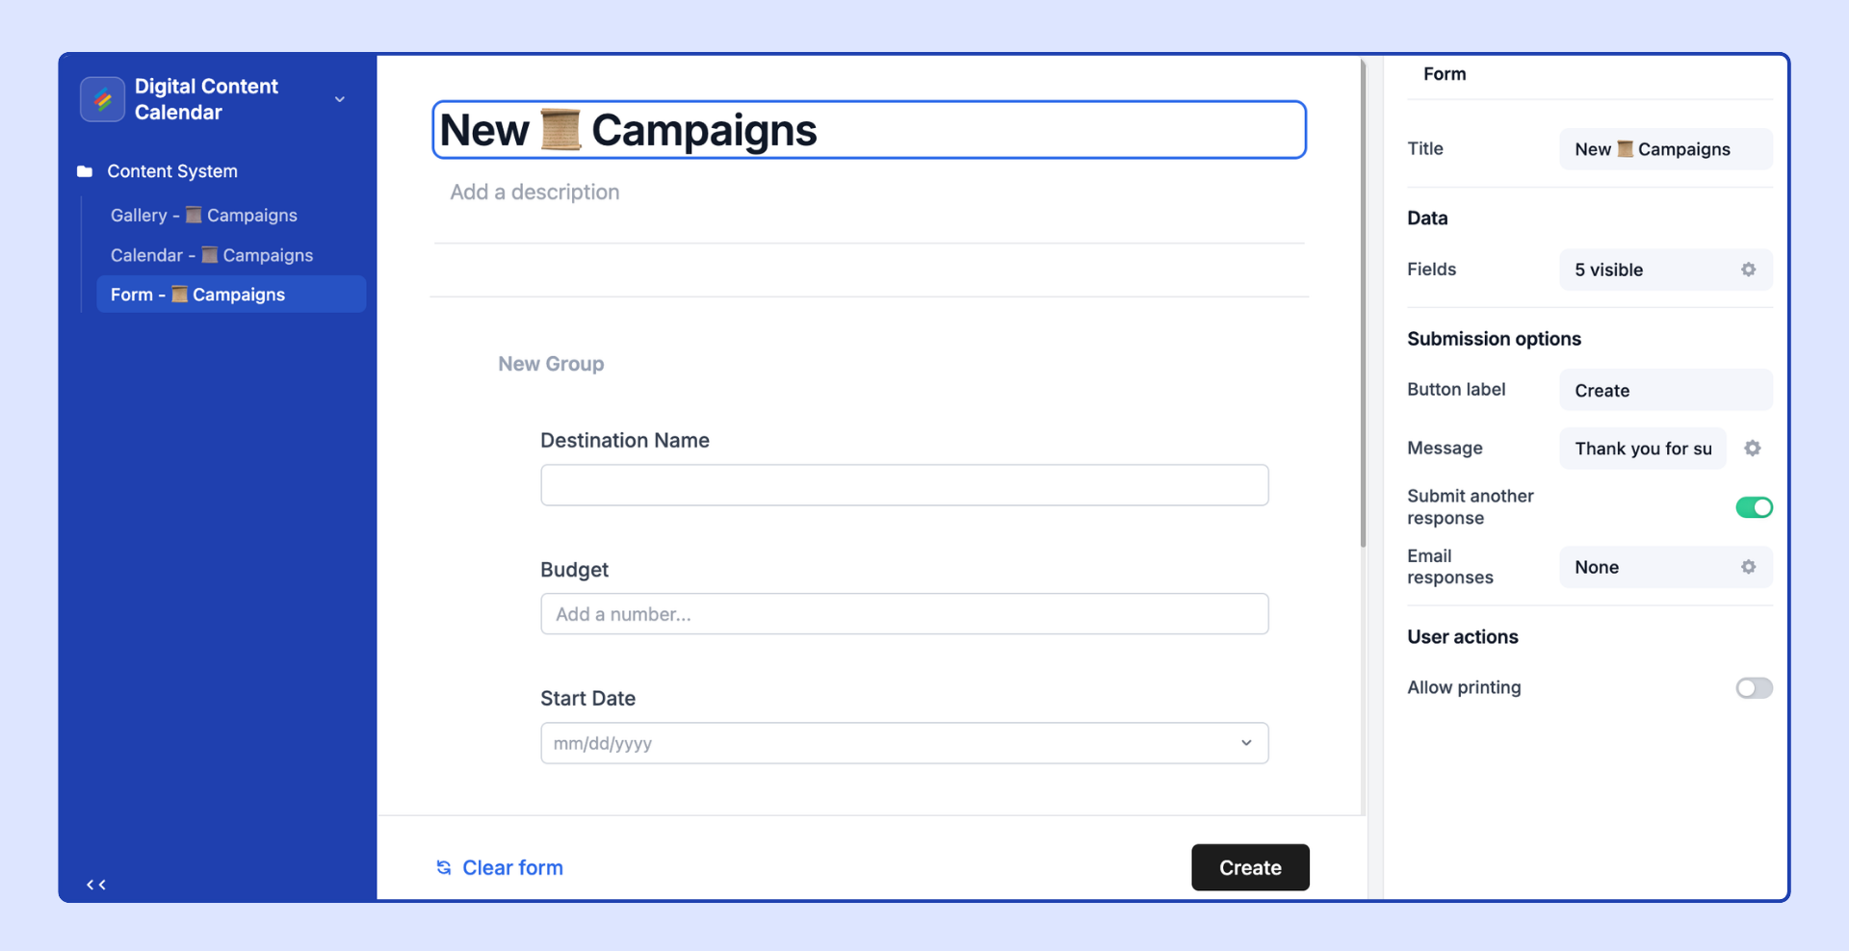
Task: Focus the Destination Name text field
Action: 904,485
